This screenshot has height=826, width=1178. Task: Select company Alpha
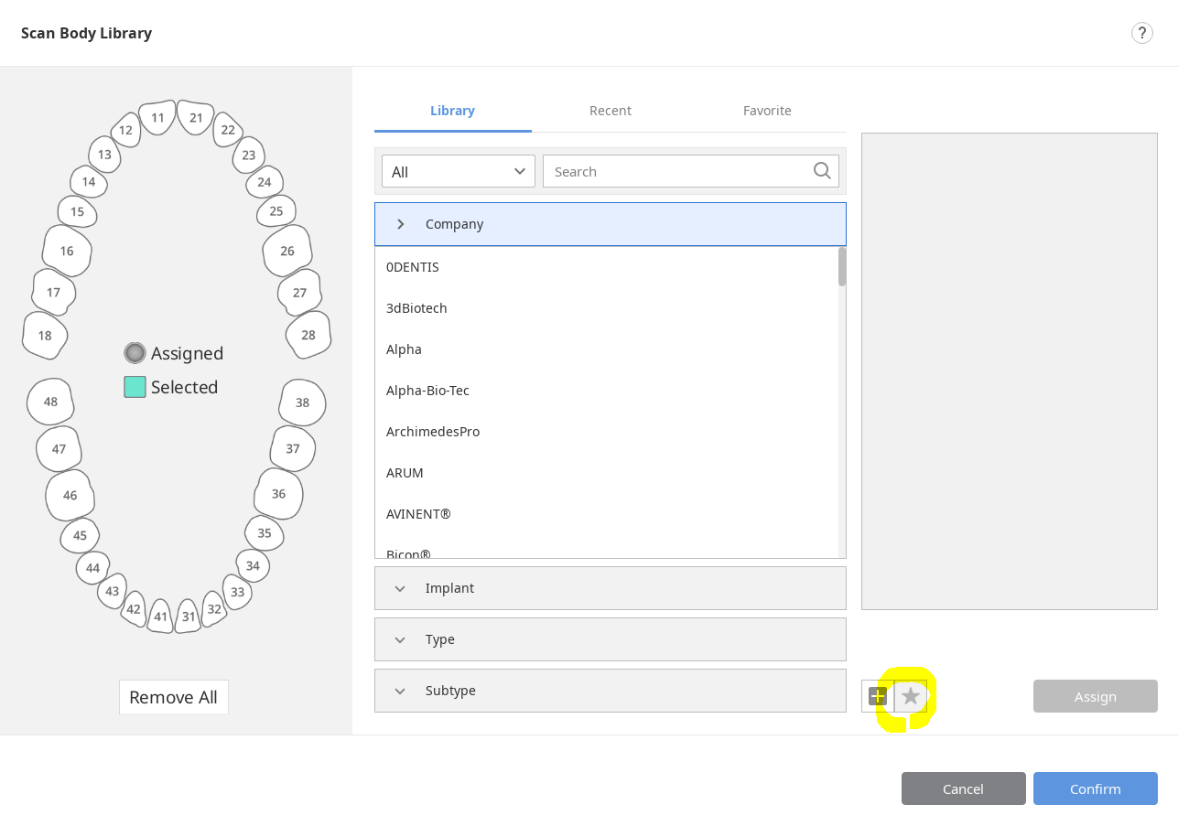click(x=607, y=349)
